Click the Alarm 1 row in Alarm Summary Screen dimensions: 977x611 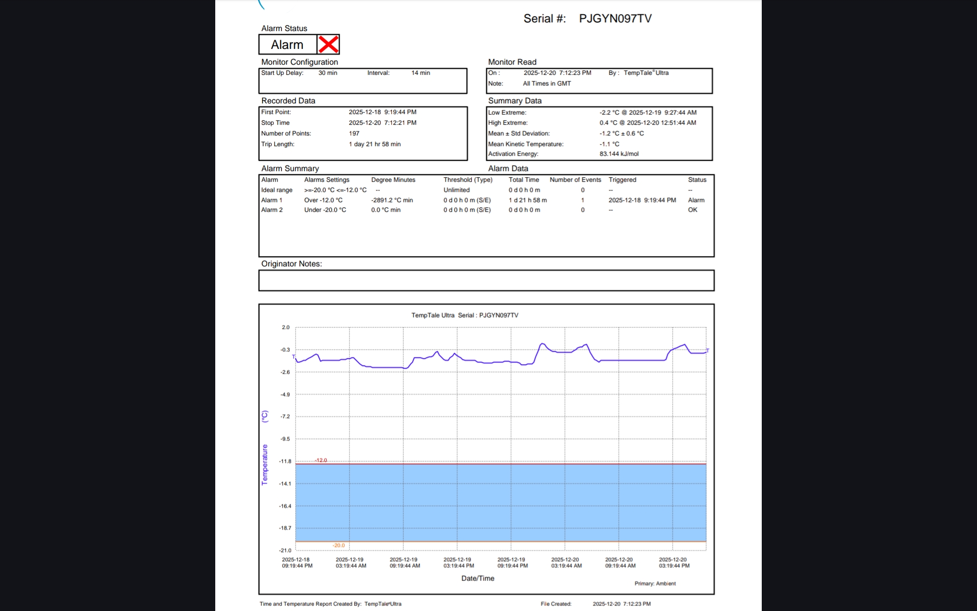272,200
